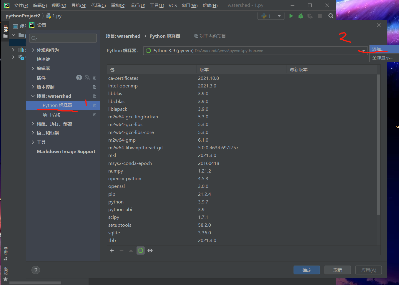Select the setuptools package row
Image resolution: width=399 pixels, height=285 pixels.
[x=242, y=225]
